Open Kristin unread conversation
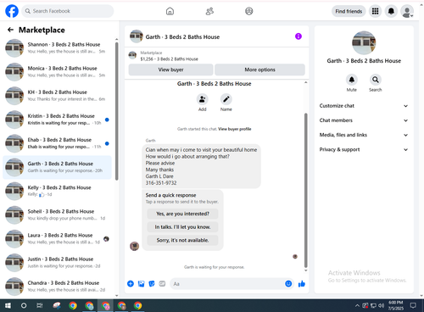 [x=58, y=120]
